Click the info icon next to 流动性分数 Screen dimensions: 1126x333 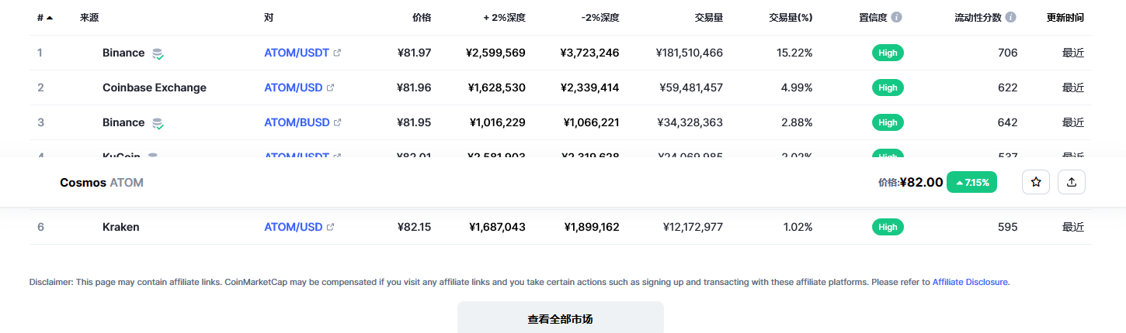(x=1010, y=17)
